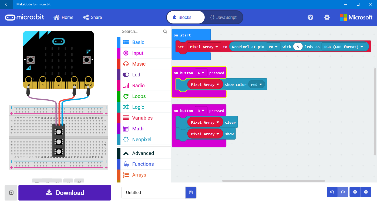Redo the last change
The width and height of the screenshot is (377, 203).
point(343,192)
